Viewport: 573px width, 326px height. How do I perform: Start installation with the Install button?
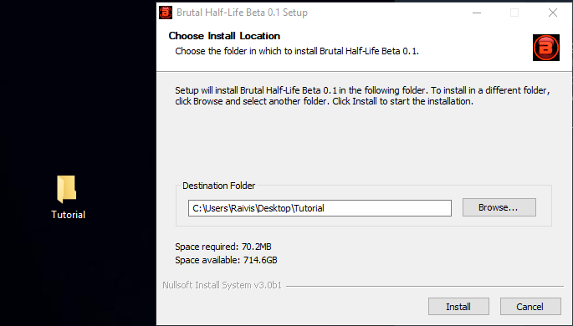458,306
